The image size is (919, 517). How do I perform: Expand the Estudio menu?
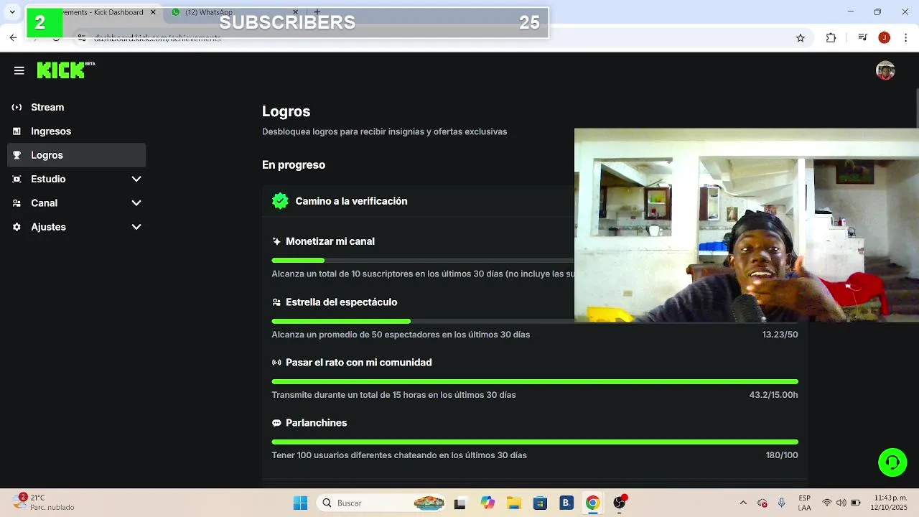click(136, 179)
